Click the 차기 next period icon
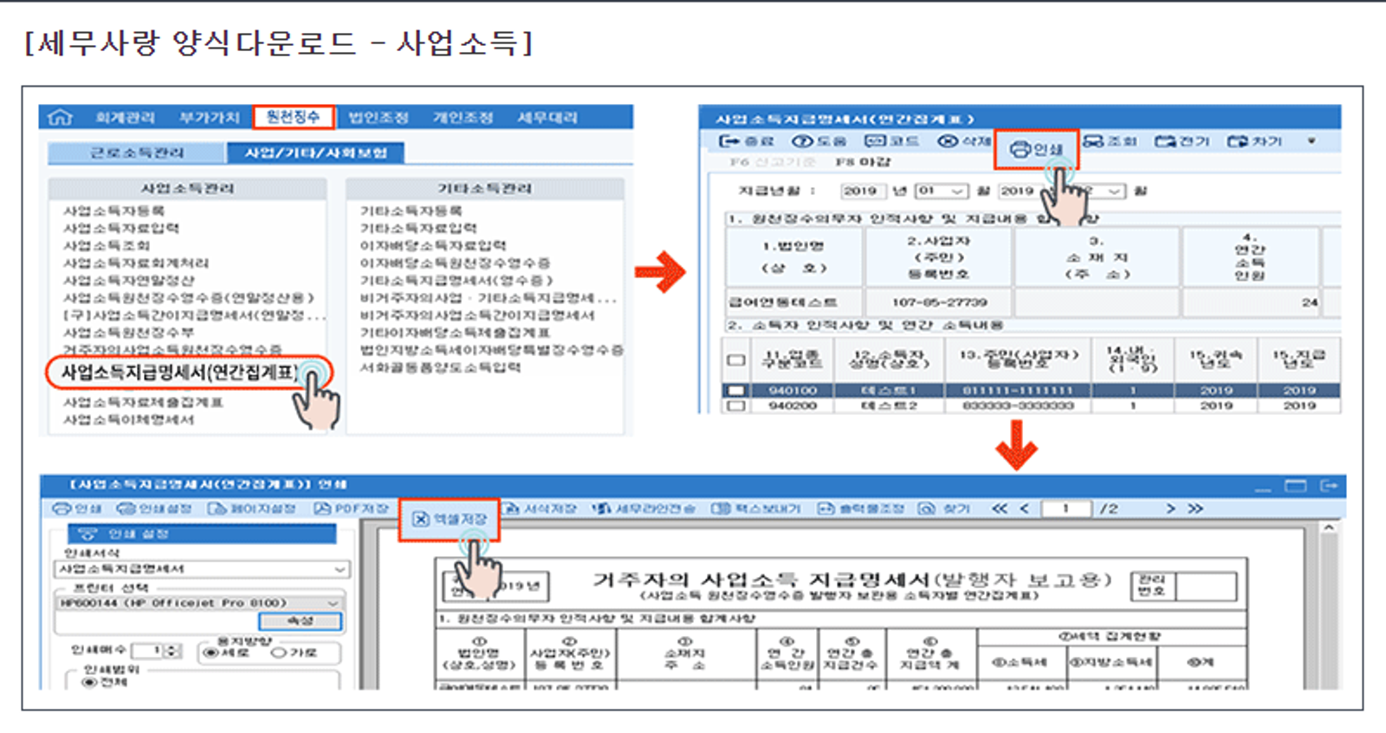Viewport: 1386px width, 733px height. pyautogui.click(x=1254, y=140)
